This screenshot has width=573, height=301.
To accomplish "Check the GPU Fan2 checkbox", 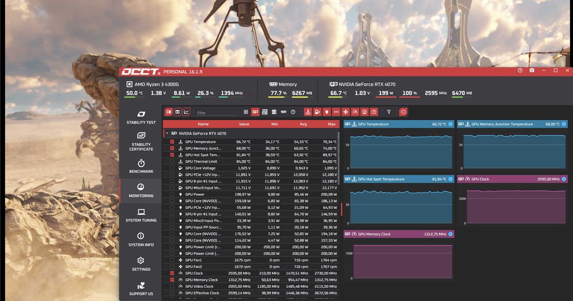I will (x=172, y=267).
